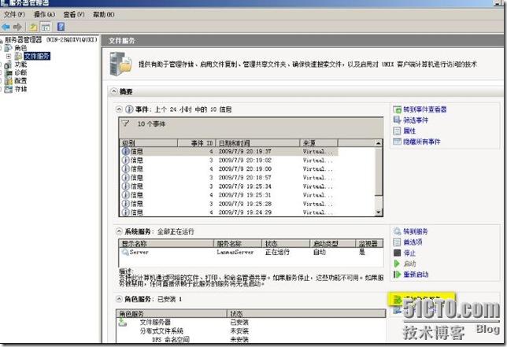This screenshot has height=347, width=507.
Task: Collapse the 系统服务 section
Action: point(119,231)
